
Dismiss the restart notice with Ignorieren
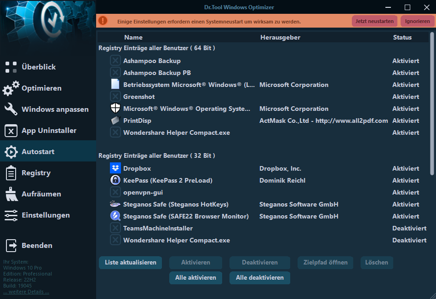(417, 21)
